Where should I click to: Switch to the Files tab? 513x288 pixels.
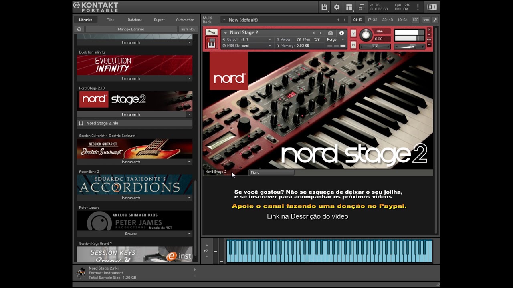(110, 20)
